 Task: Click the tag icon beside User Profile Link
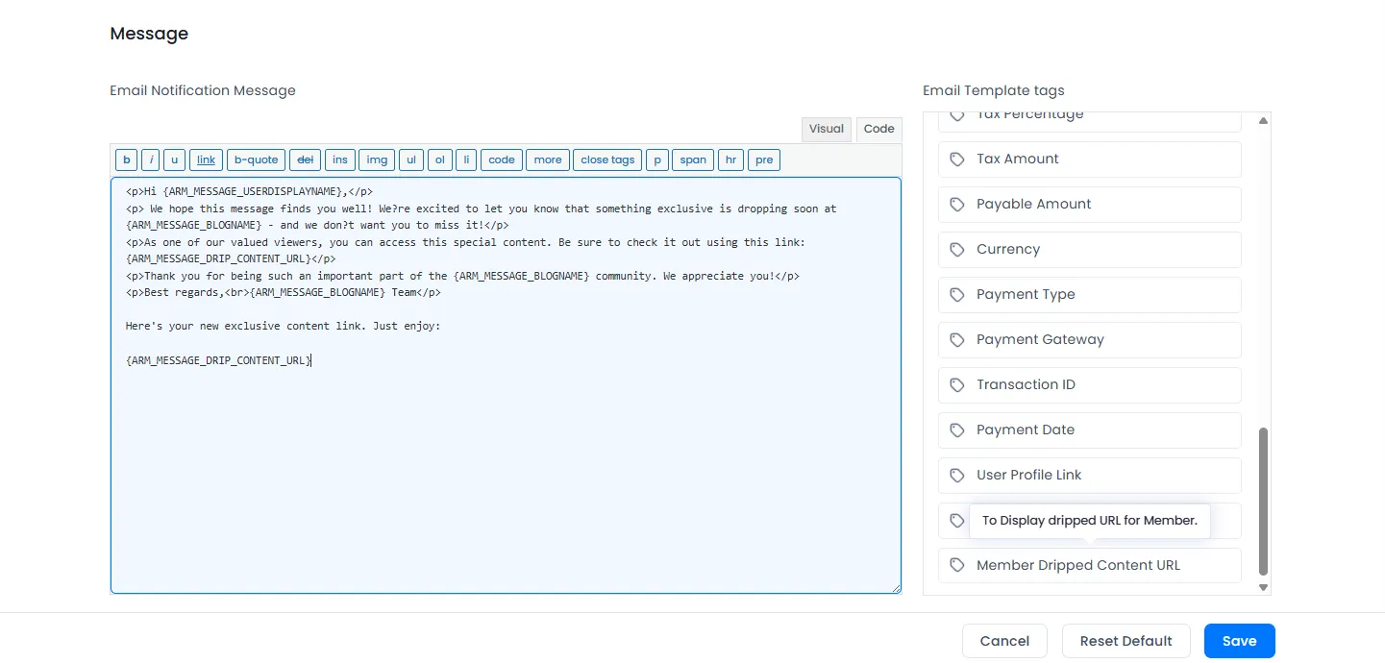[957, 475]
